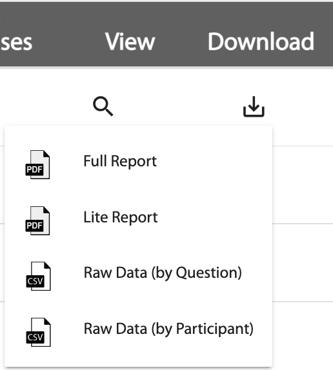The width and height of the screenshot is (333, 370).
Task: Click the magnifying glass view icon
Action: (x=103, y=106)
